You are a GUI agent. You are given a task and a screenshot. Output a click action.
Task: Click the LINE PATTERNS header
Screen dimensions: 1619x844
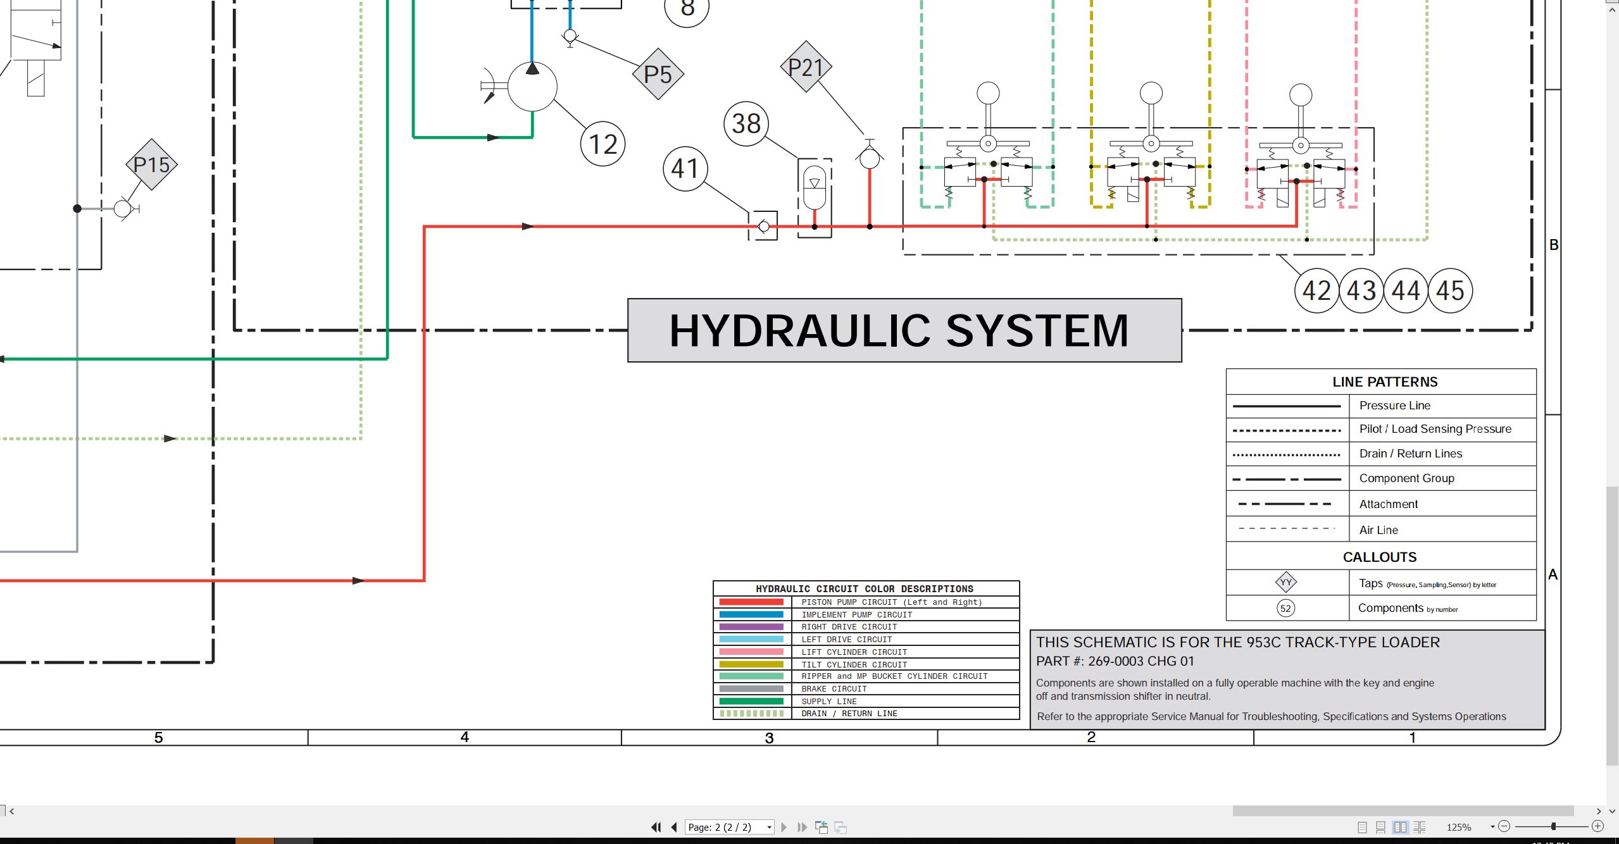(1384, 382)
